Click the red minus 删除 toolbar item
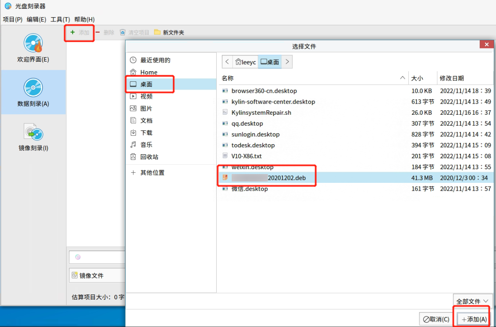The width and height of the screenshot is (496, 327). coord(105,33)
